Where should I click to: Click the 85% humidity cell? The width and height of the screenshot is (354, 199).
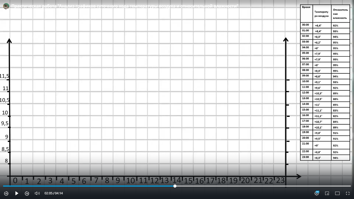pos(341,105)
